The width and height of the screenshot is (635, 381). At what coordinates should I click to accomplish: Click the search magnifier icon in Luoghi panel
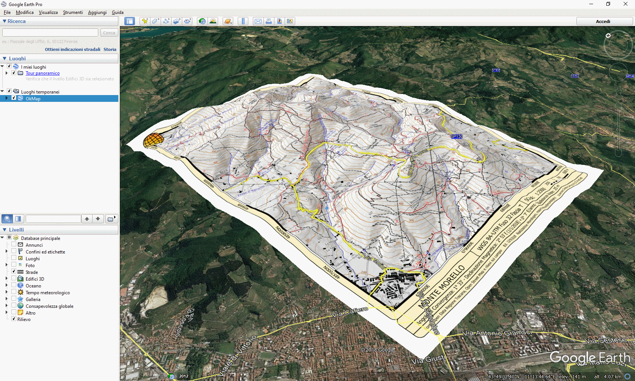click(7, 219)
